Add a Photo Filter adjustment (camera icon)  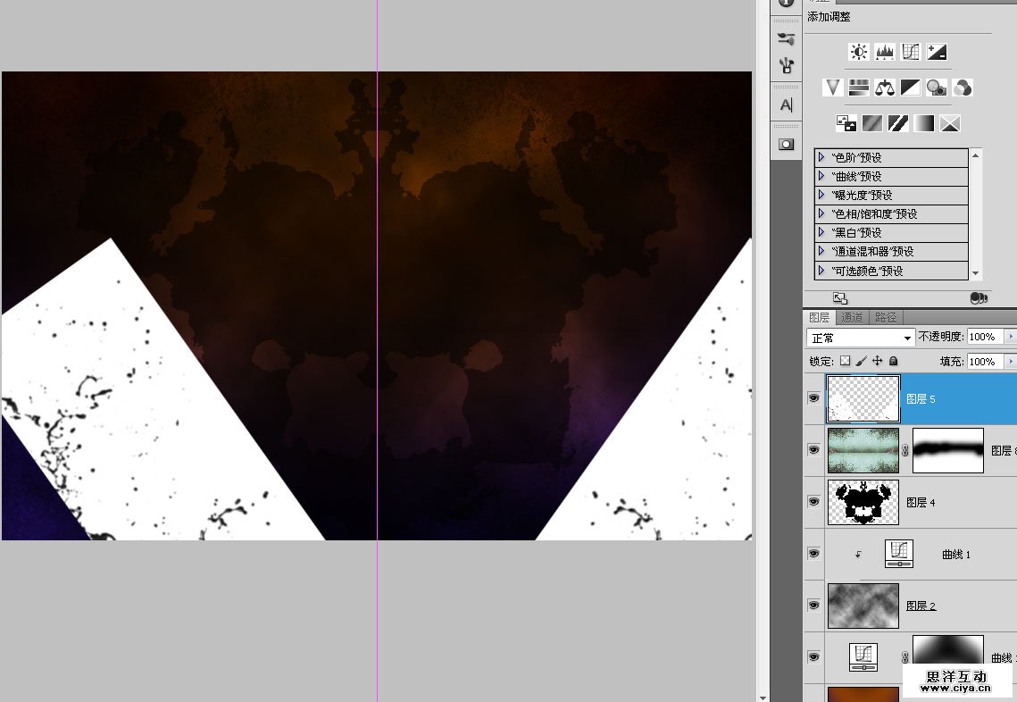point(936,88)
